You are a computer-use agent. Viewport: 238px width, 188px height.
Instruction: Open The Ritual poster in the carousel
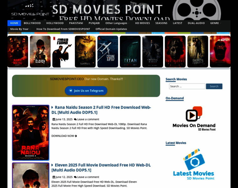(175, 51)
